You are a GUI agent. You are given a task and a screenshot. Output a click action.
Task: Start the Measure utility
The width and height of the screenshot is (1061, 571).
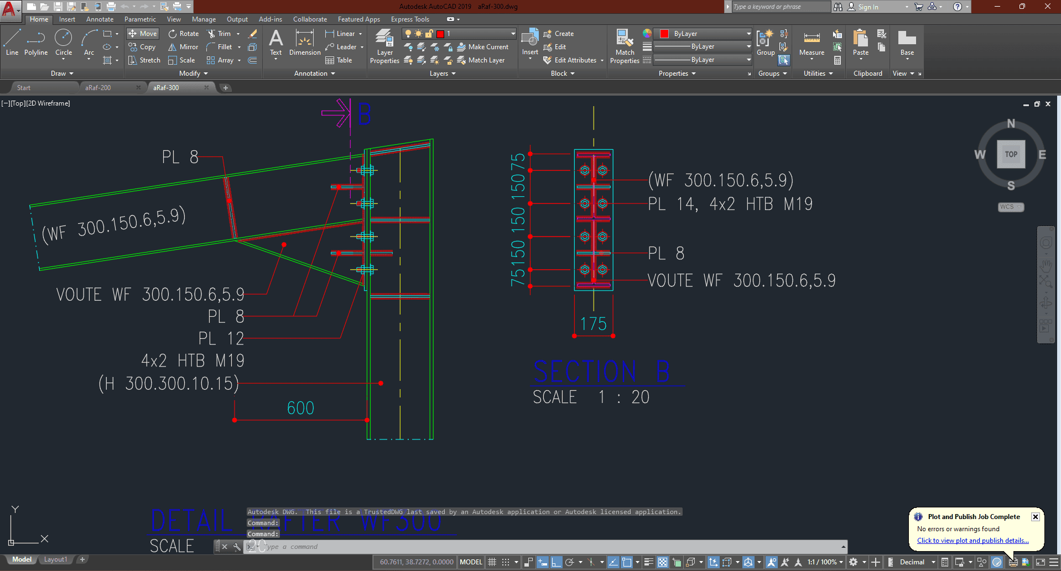click(x=812, y=43)
